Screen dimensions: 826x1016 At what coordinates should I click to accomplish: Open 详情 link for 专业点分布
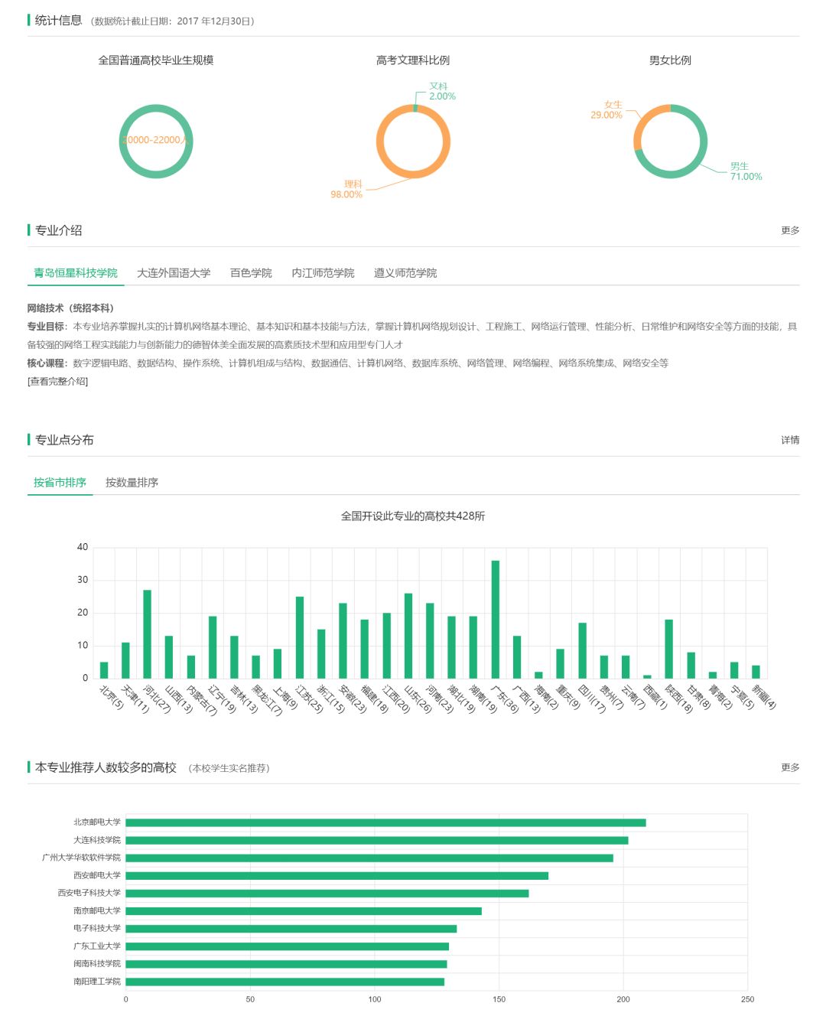point(790,440)
